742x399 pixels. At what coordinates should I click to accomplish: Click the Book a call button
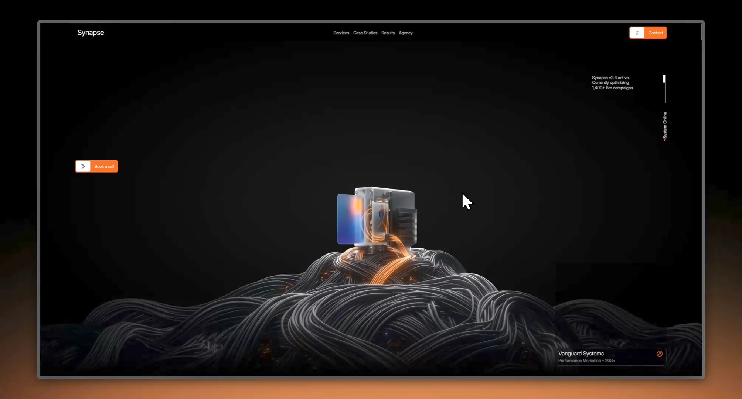point(96,166)
